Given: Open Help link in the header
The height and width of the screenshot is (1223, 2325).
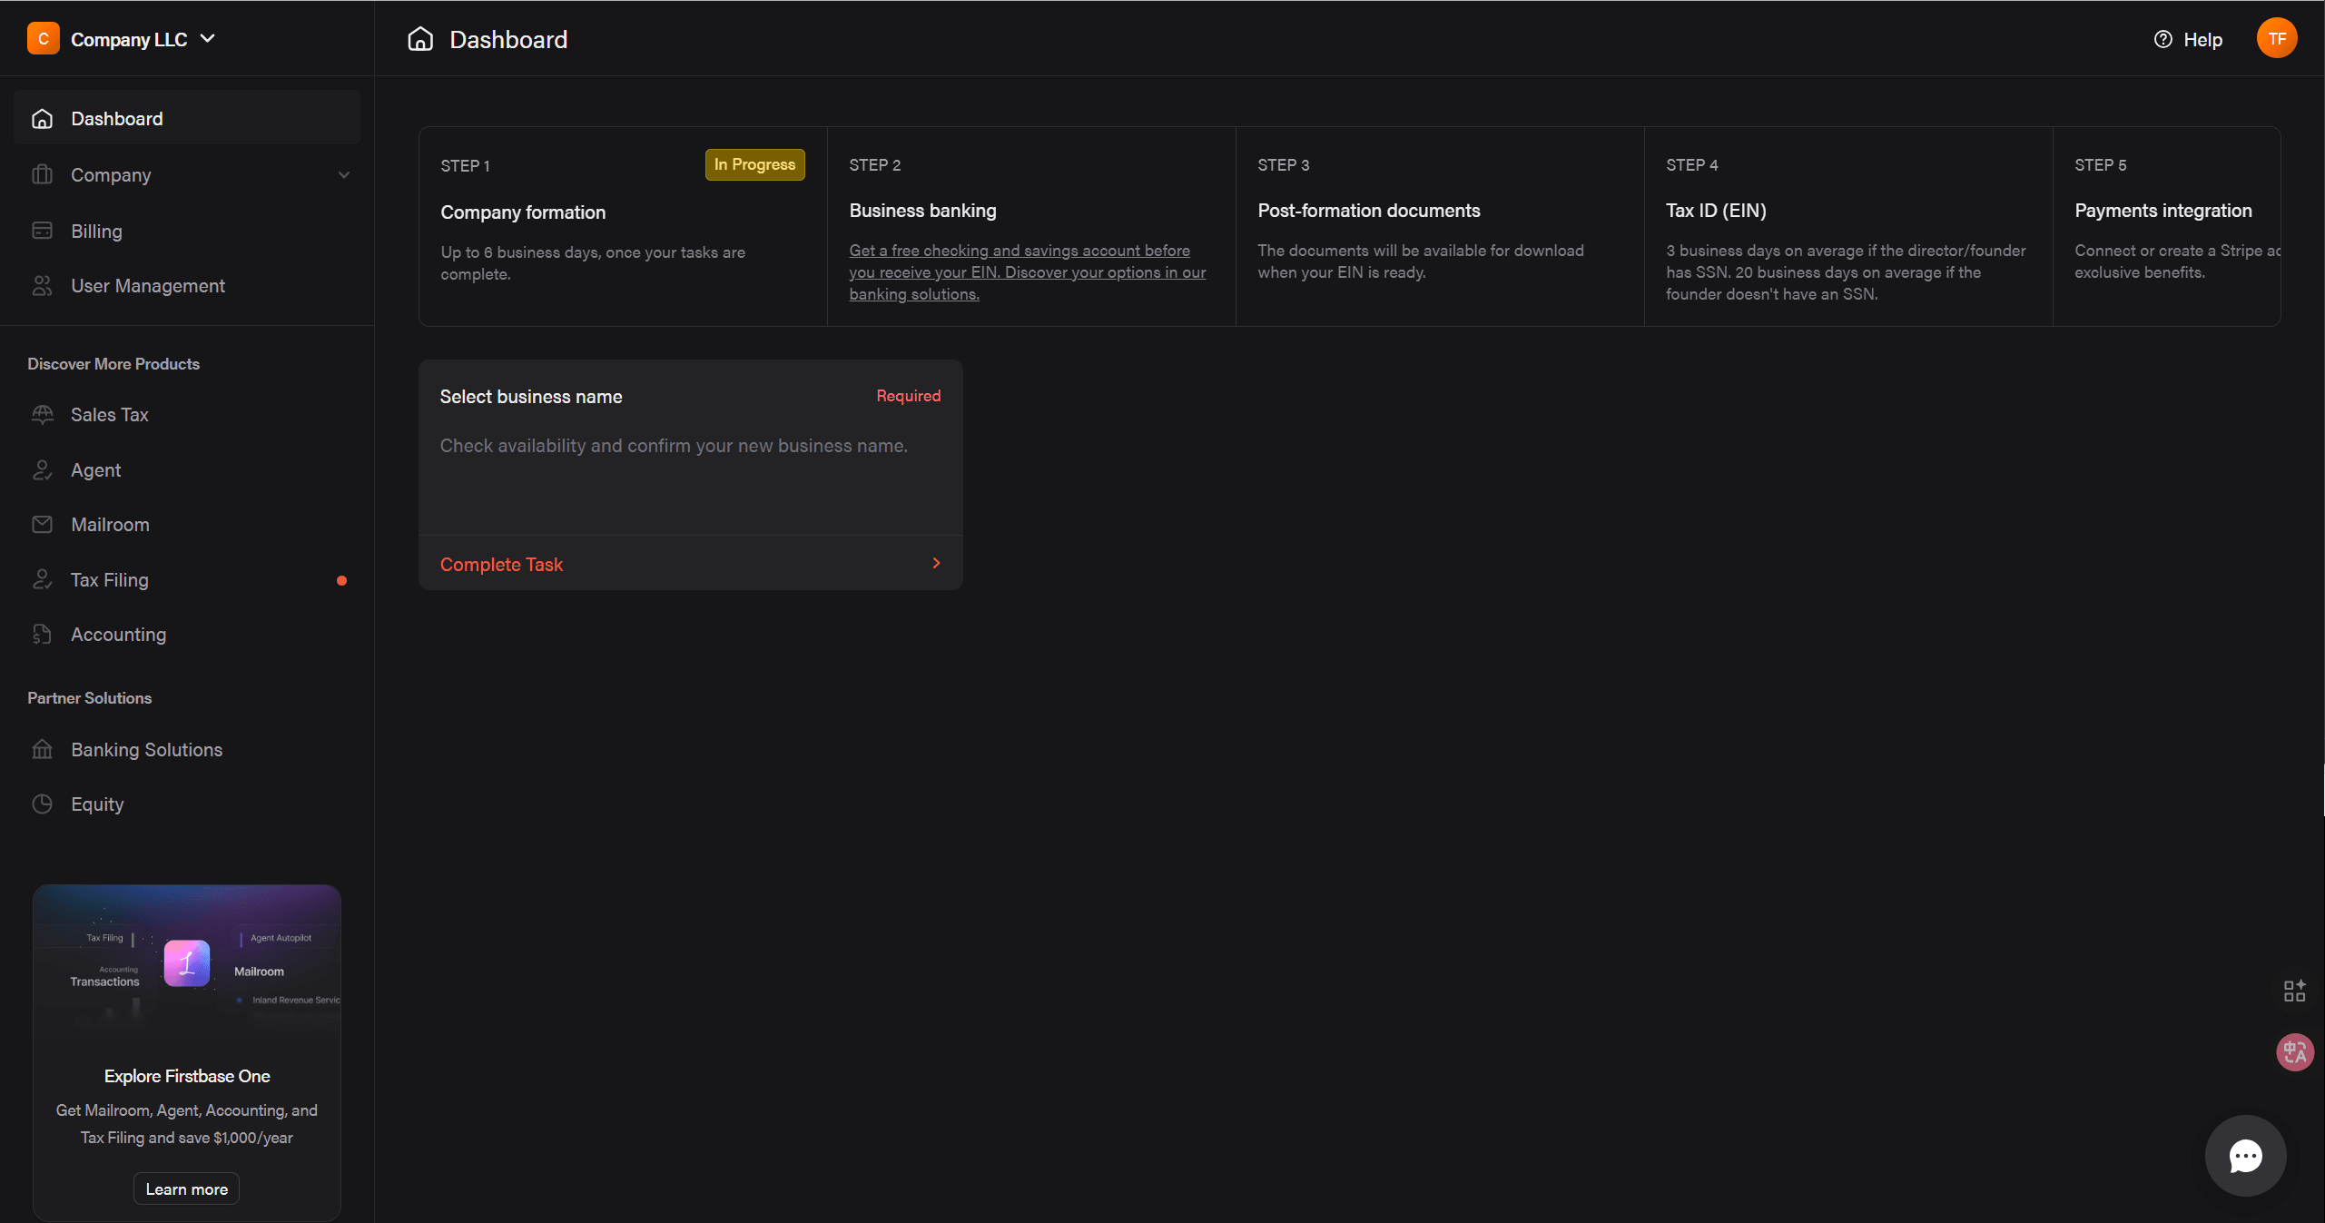Looking at the screenshot, I should [x=2188, y=39].
